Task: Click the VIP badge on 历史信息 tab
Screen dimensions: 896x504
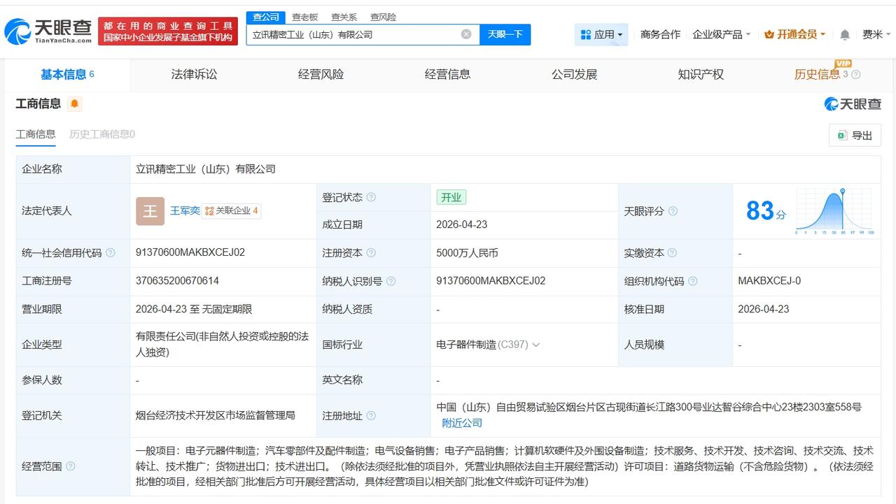Action: point(841,63)
